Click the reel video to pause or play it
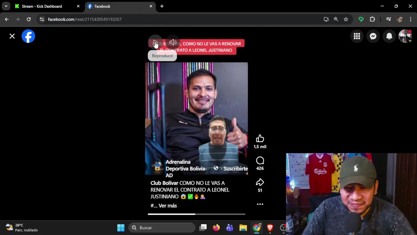417x235 pixels. (196, 118)
